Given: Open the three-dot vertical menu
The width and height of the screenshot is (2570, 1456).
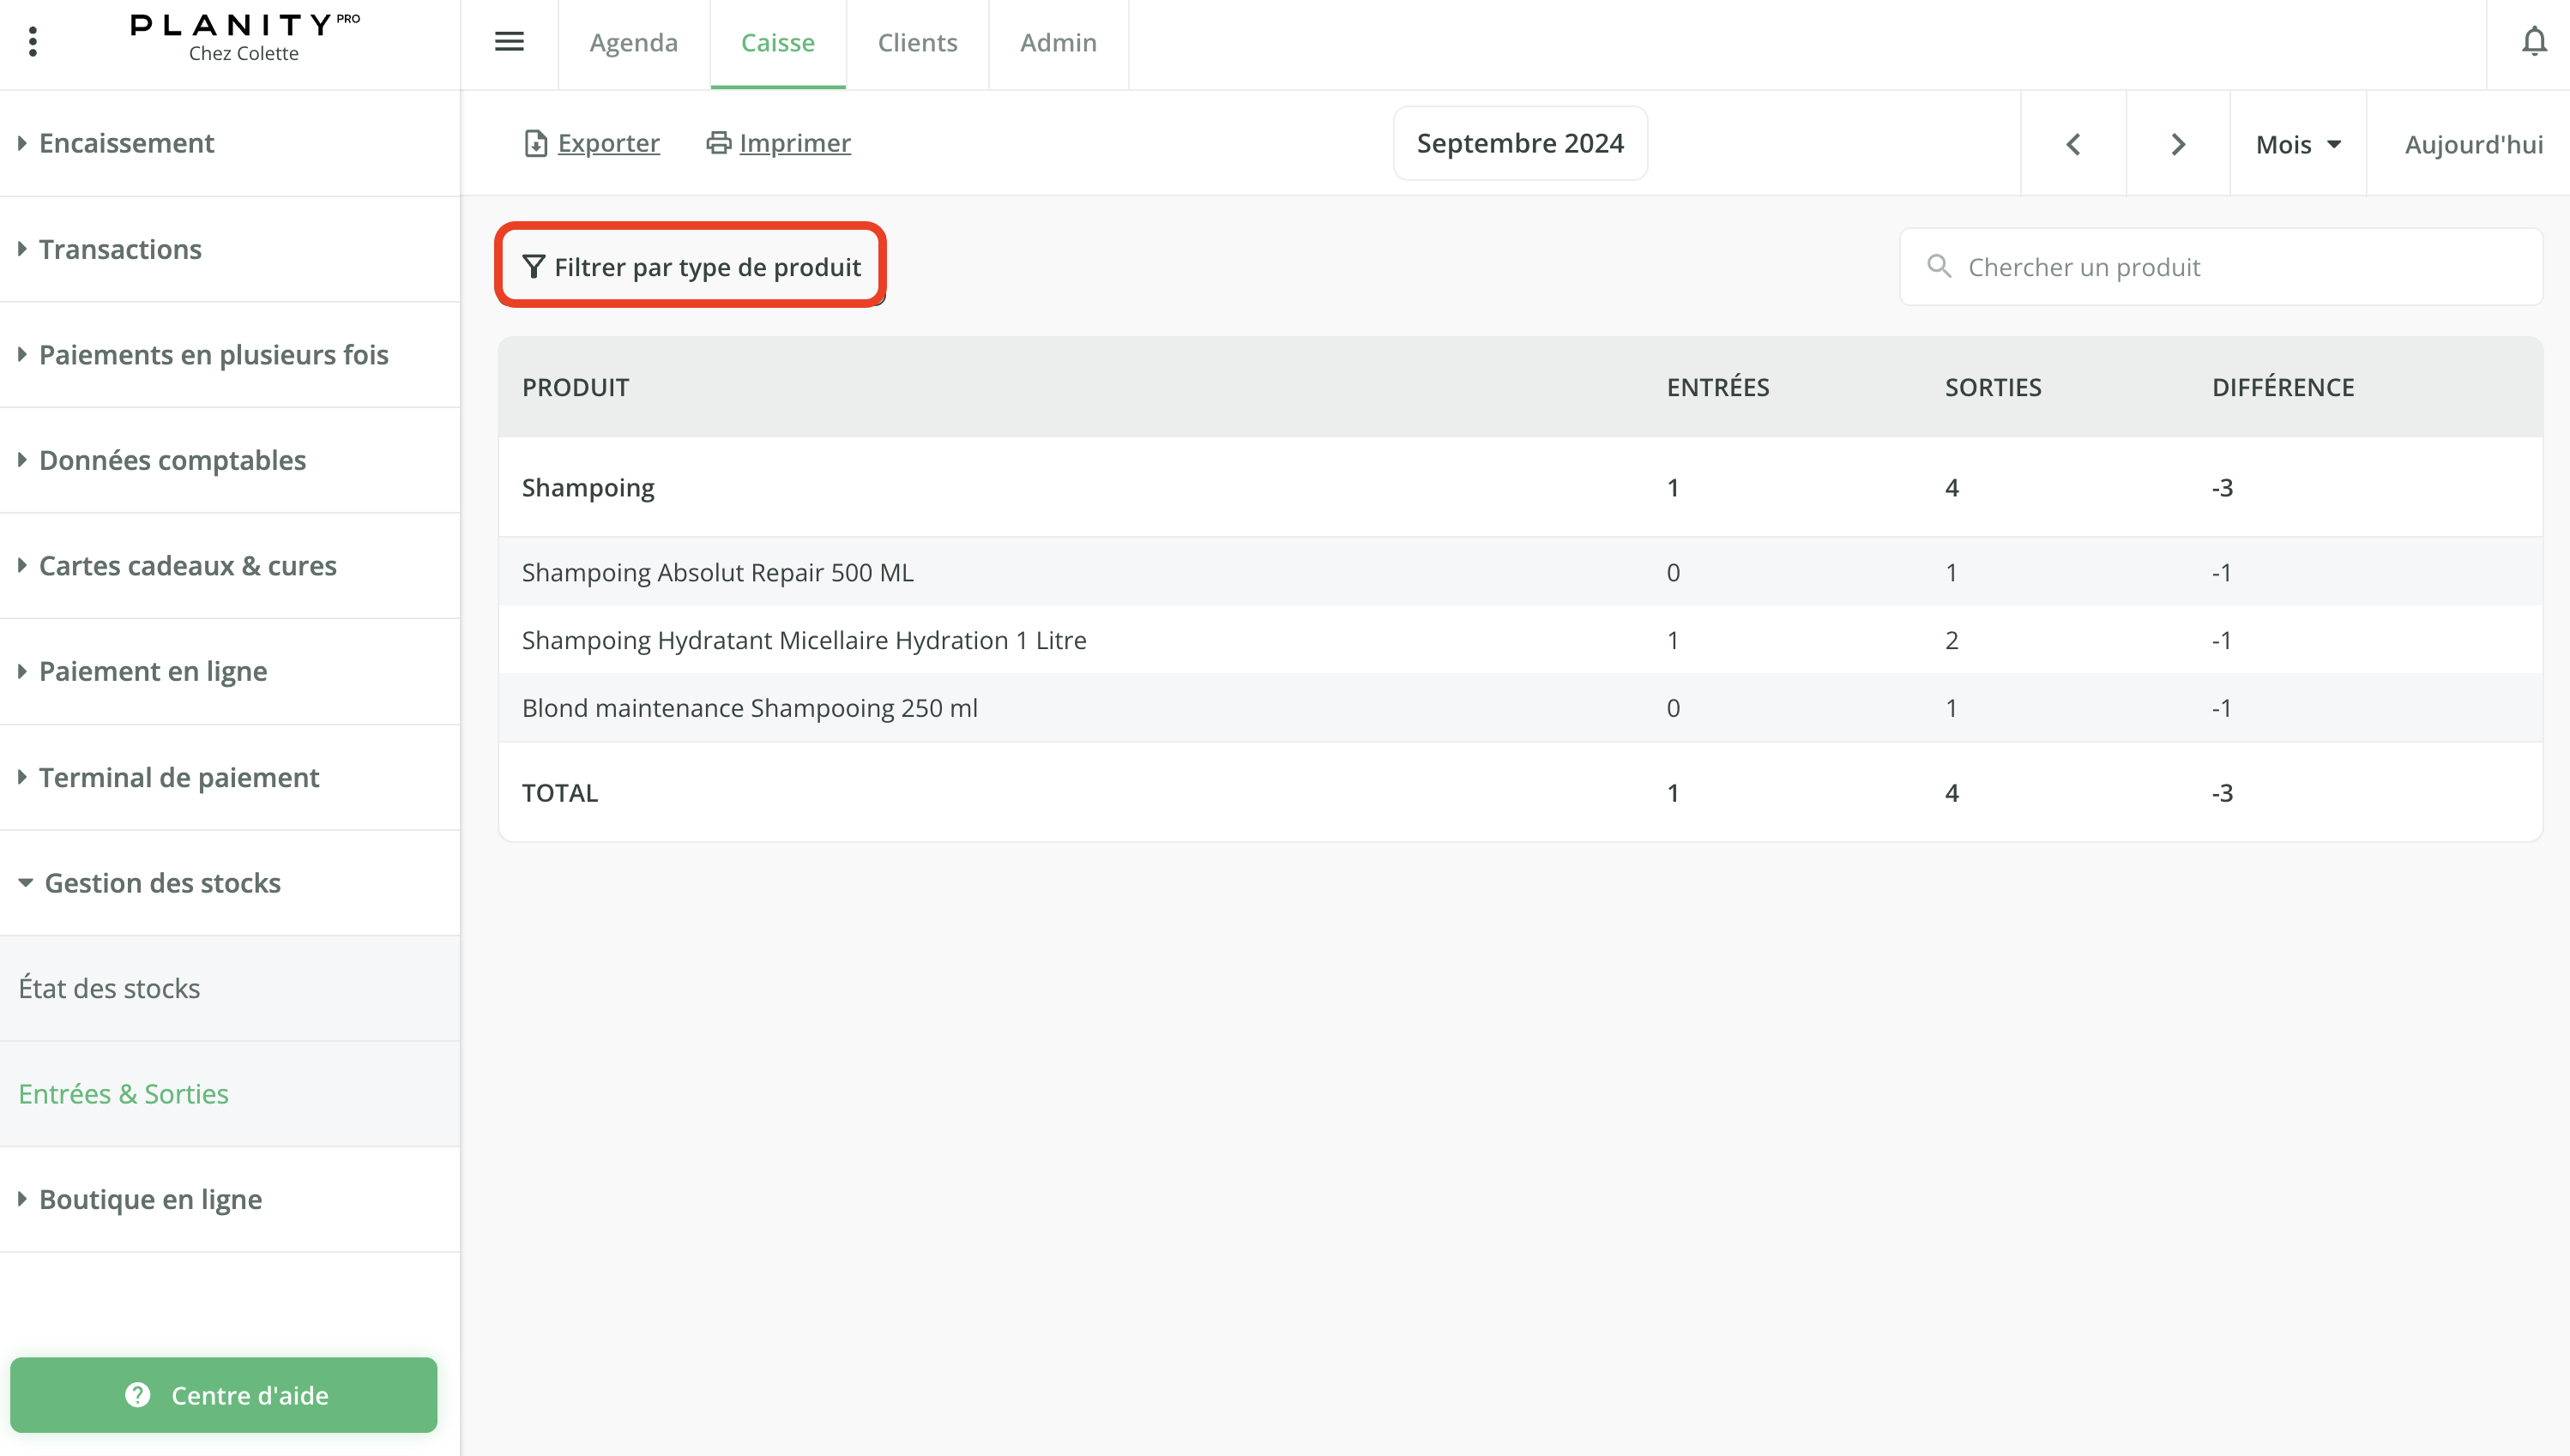Looking at the screenshot, I should point(33,42).
